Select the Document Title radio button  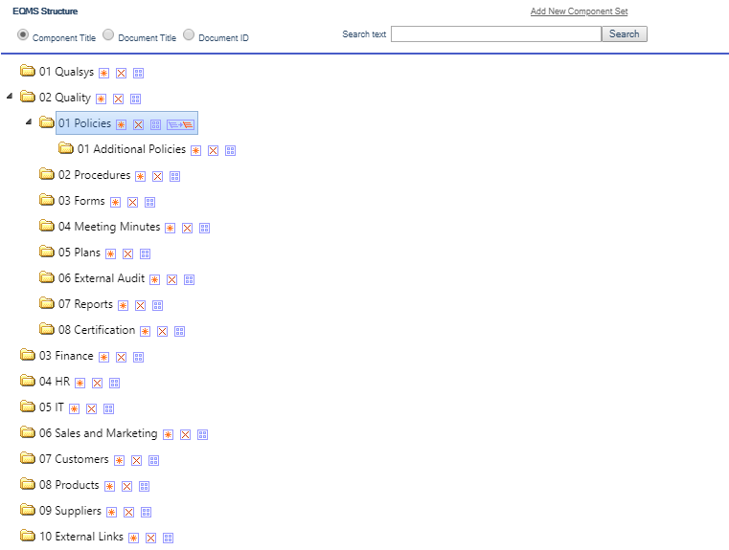click(108, 34)
